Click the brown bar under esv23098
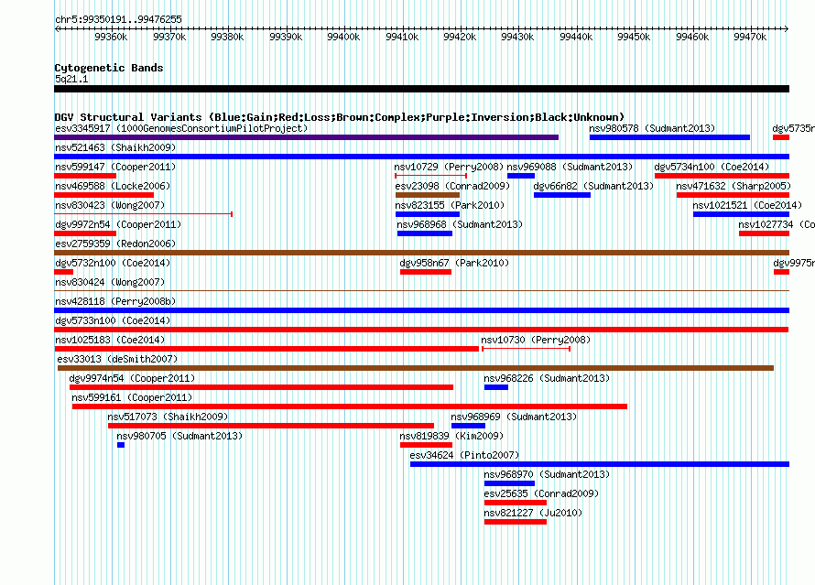This screenshot has width=815, height=585. pos(428,195)
